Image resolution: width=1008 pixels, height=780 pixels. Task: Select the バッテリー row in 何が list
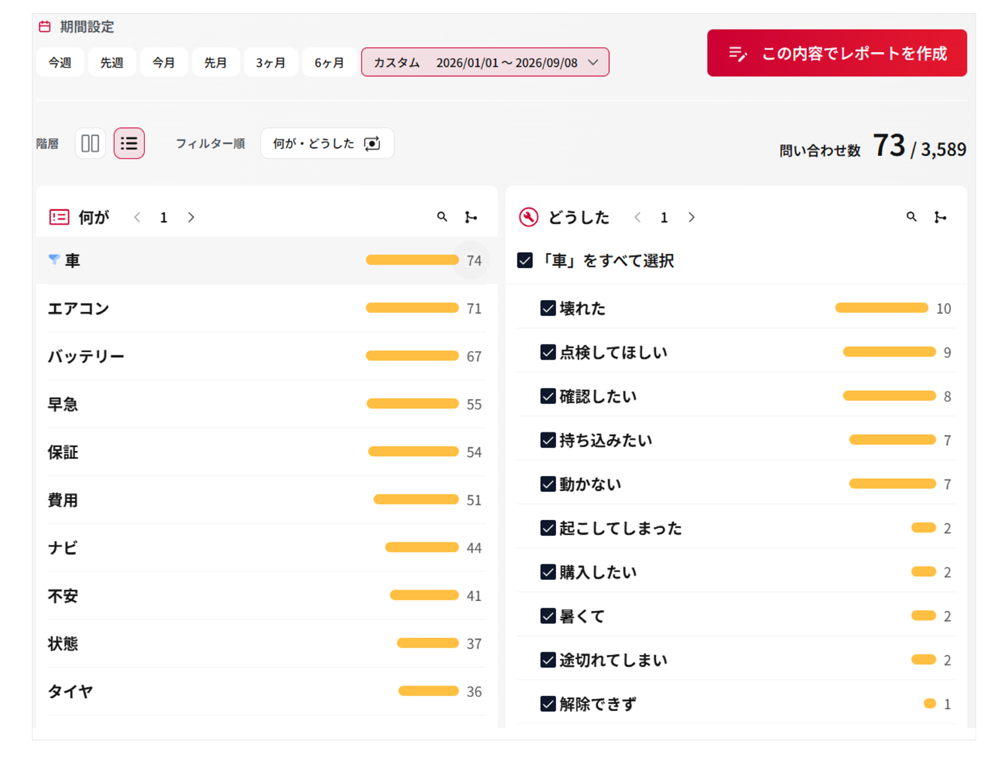coord(266,356)
